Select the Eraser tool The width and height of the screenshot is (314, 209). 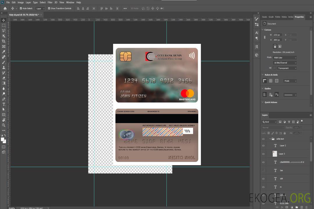(x=3, y=78)
